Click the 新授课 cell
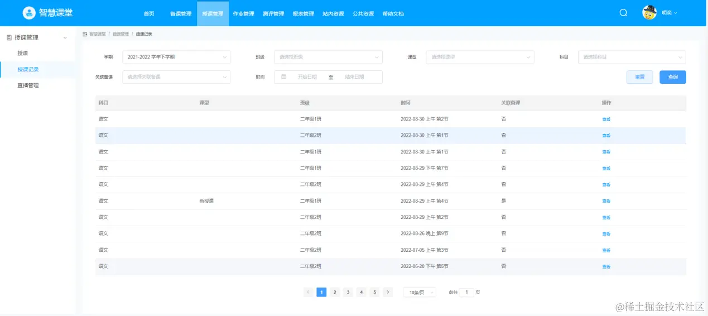 click(x=206, y=201)
